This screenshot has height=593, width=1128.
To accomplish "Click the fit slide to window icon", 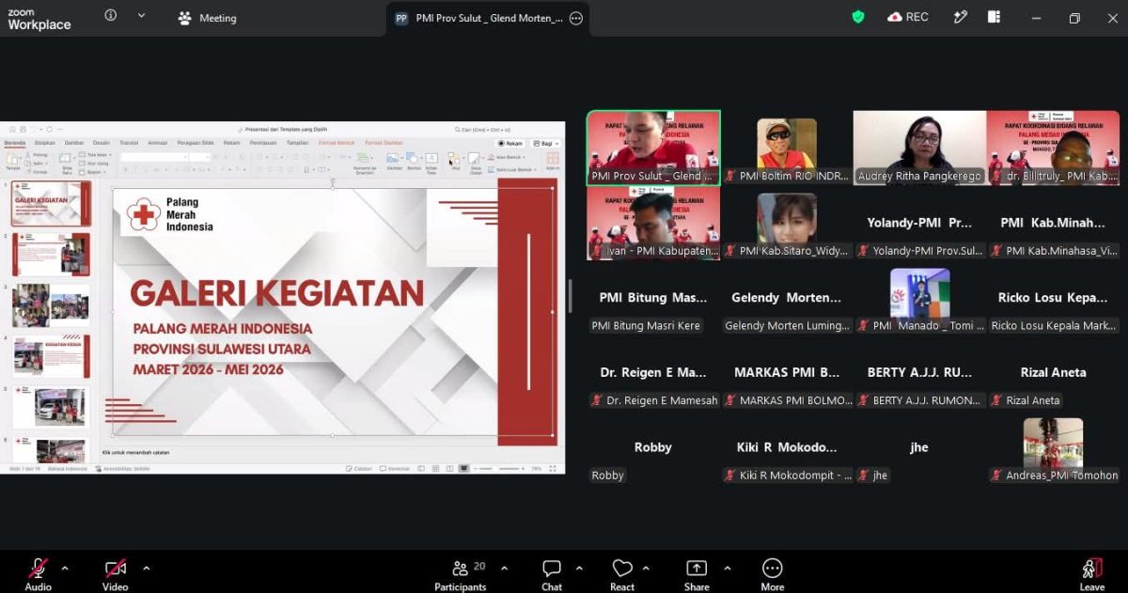I will 554,468.
